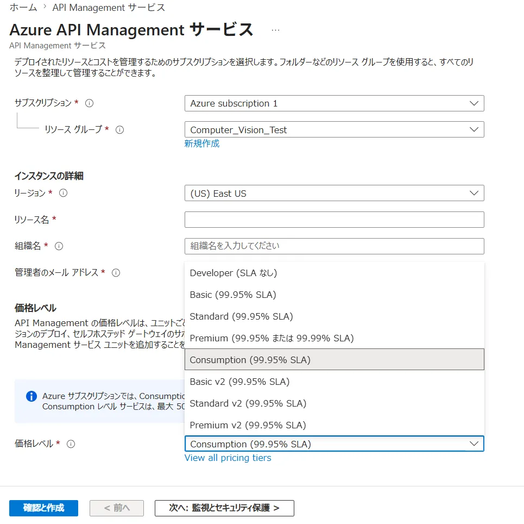Click blue information icon in Consumption notice
The height and width of the screenshot is (524, 524).
coord(31,396)
